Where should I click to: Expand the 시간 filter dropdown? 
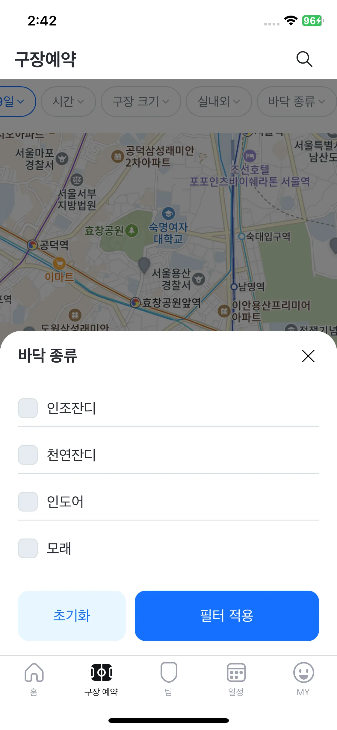pyautogui.click(x=68, y=102)
